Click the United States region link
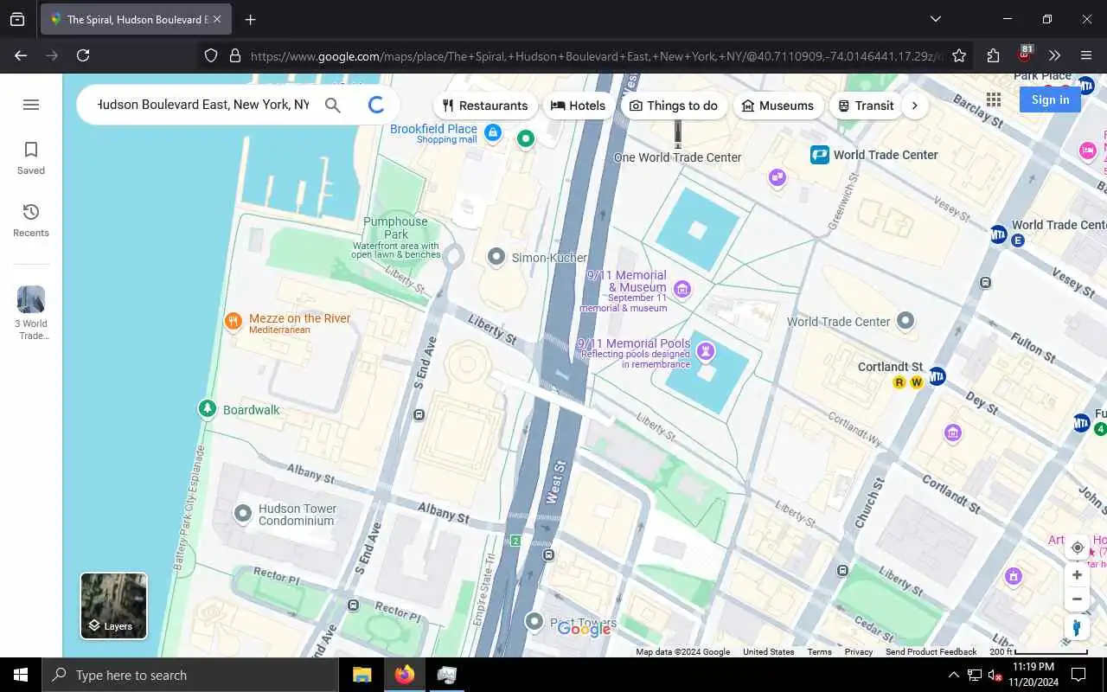Screen dimensions: 1107x692 (x=768, y=651)
